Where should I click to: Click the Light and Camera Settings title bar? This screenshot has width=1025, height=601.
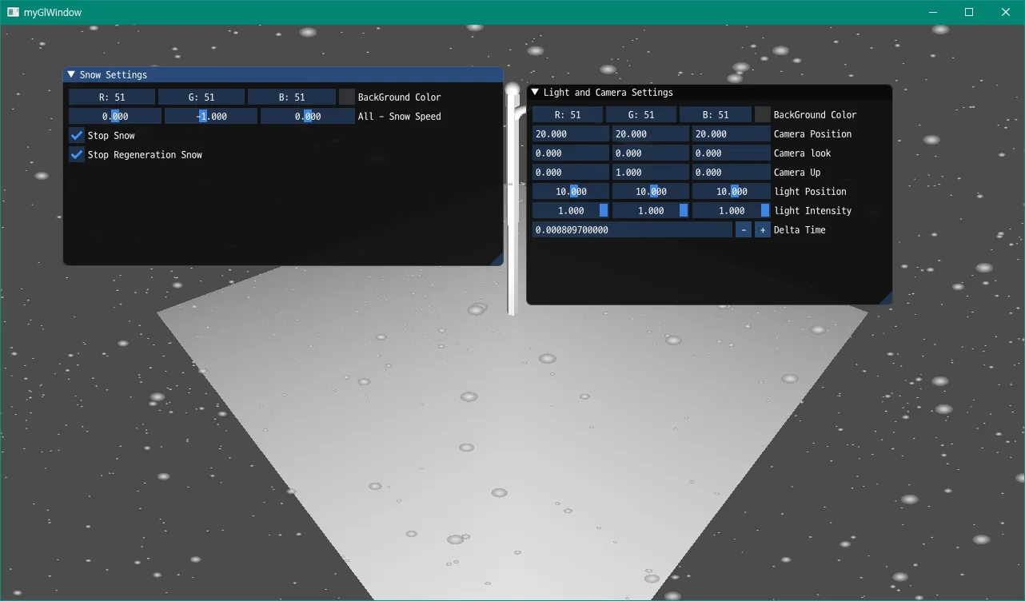[x=709, y=92]
